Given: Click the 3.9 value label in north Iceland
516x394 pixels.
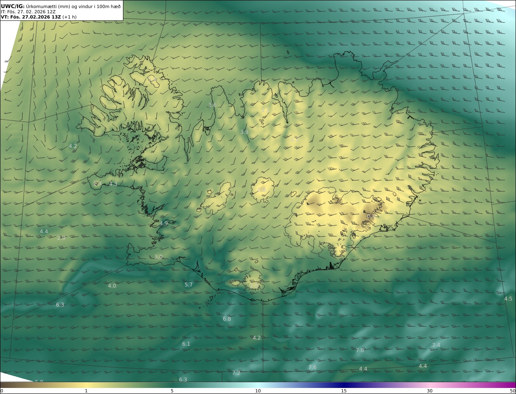Looking at the screenshot, I should click(244, 132).
